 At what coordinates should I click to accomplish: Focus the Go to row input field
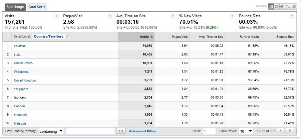click(209, 131)
